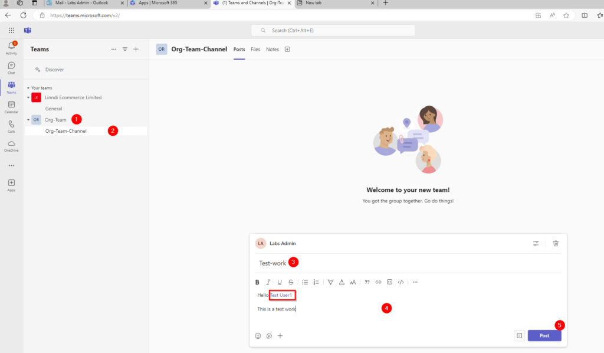Go back in the browser

pos(8,15)
